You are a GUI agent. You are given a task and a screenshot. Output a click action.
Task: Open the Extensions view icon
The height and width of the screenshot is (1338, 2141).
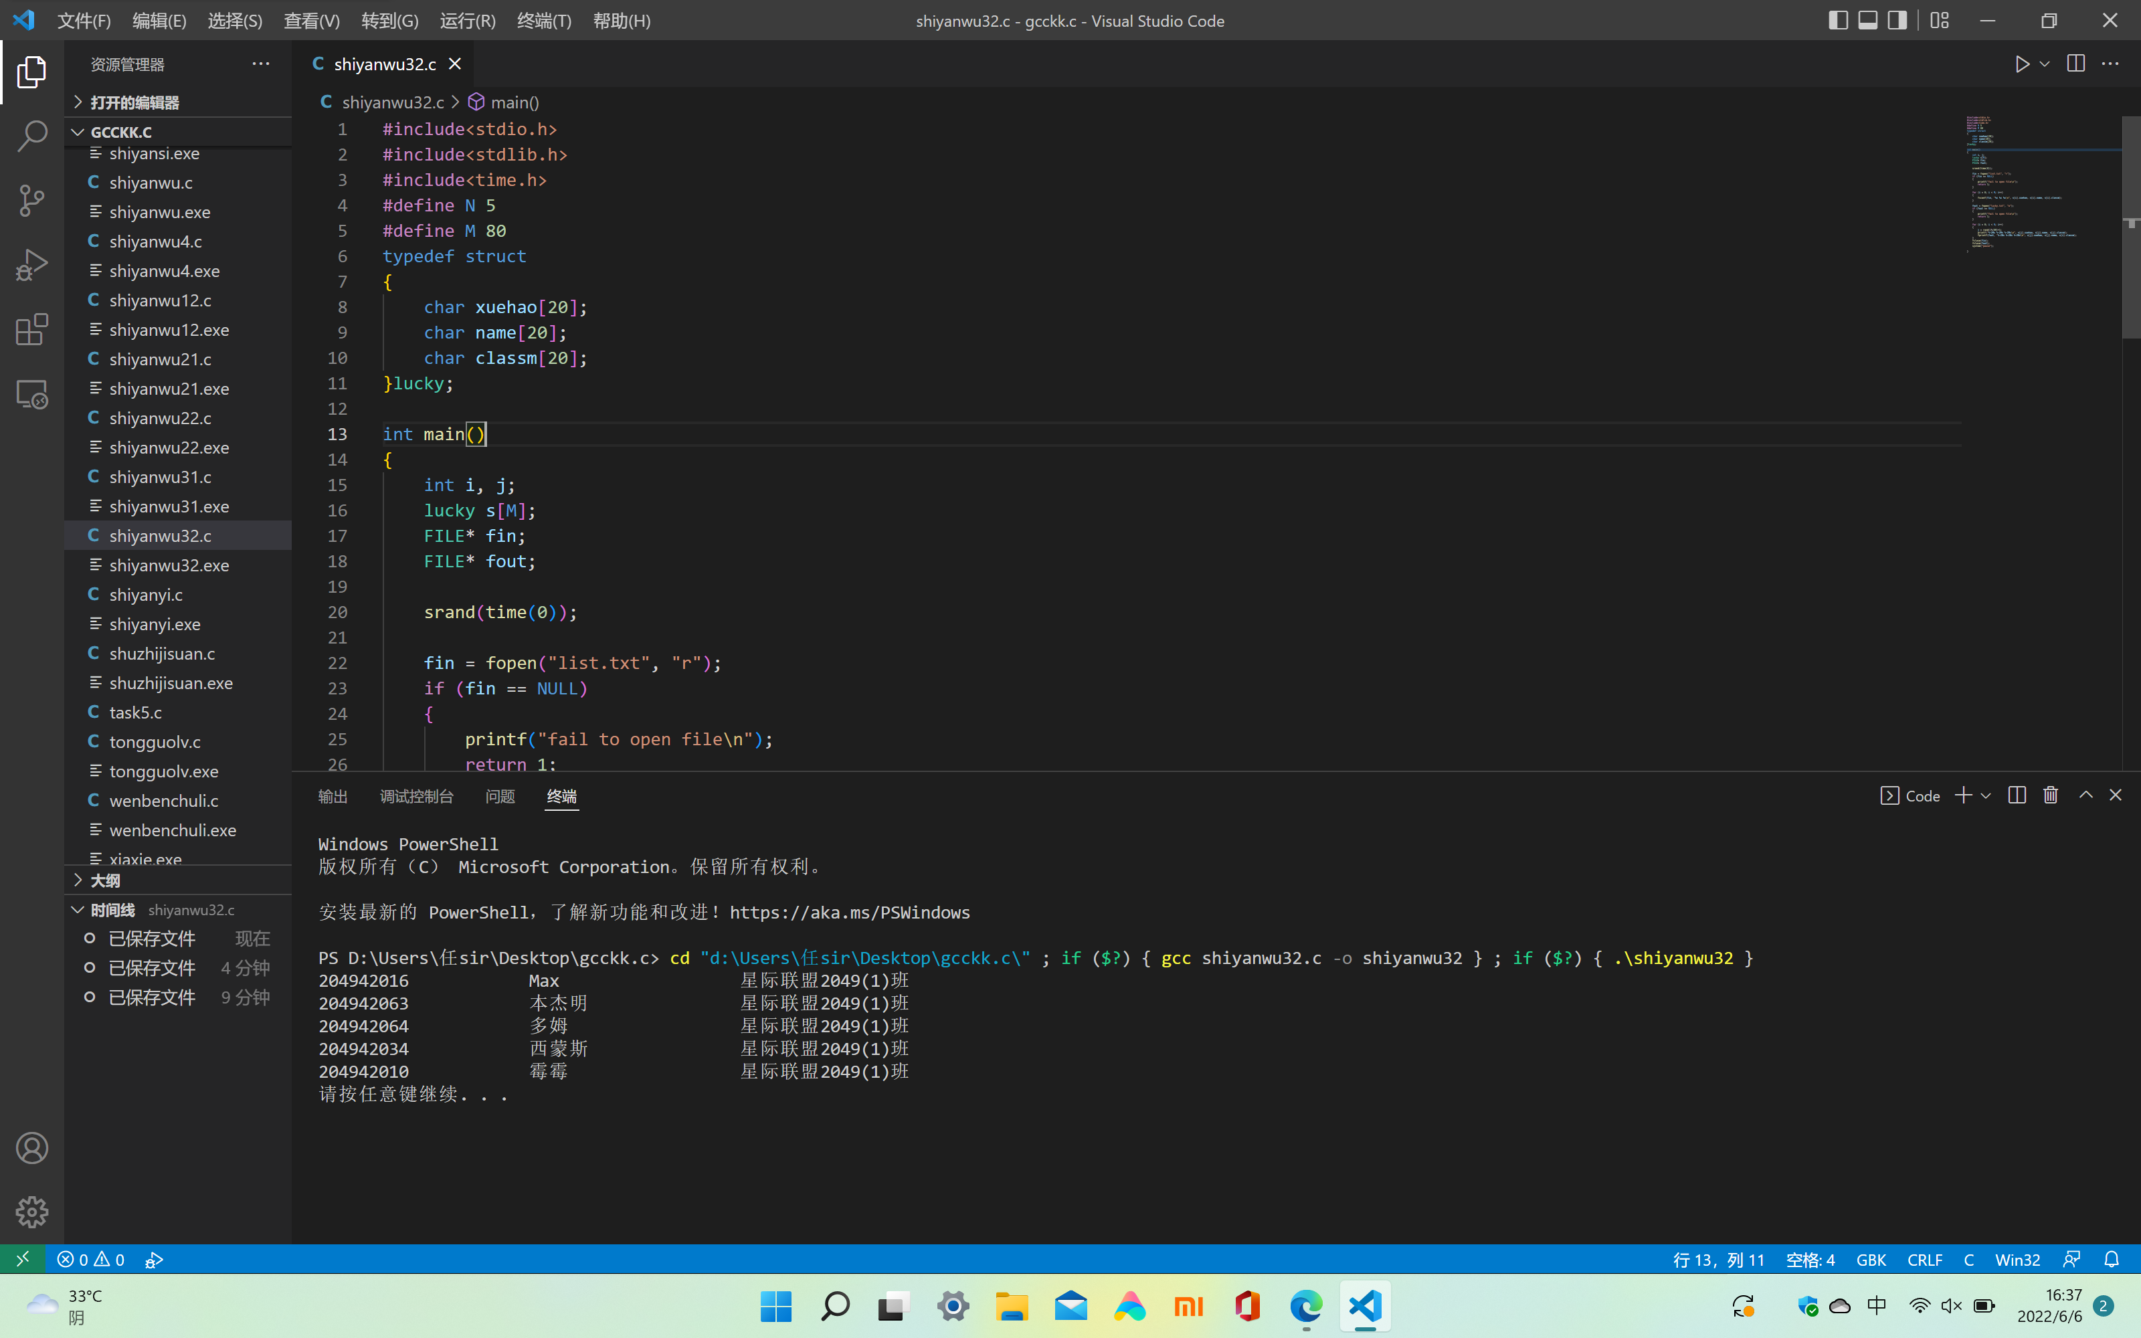pos(32,330)
